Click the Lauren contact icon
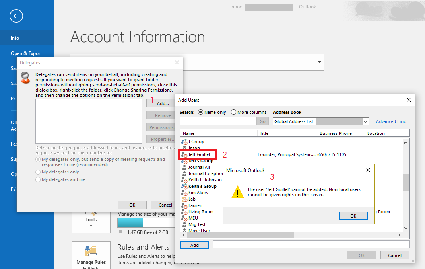The image size is (425, 269). (184, 206)
